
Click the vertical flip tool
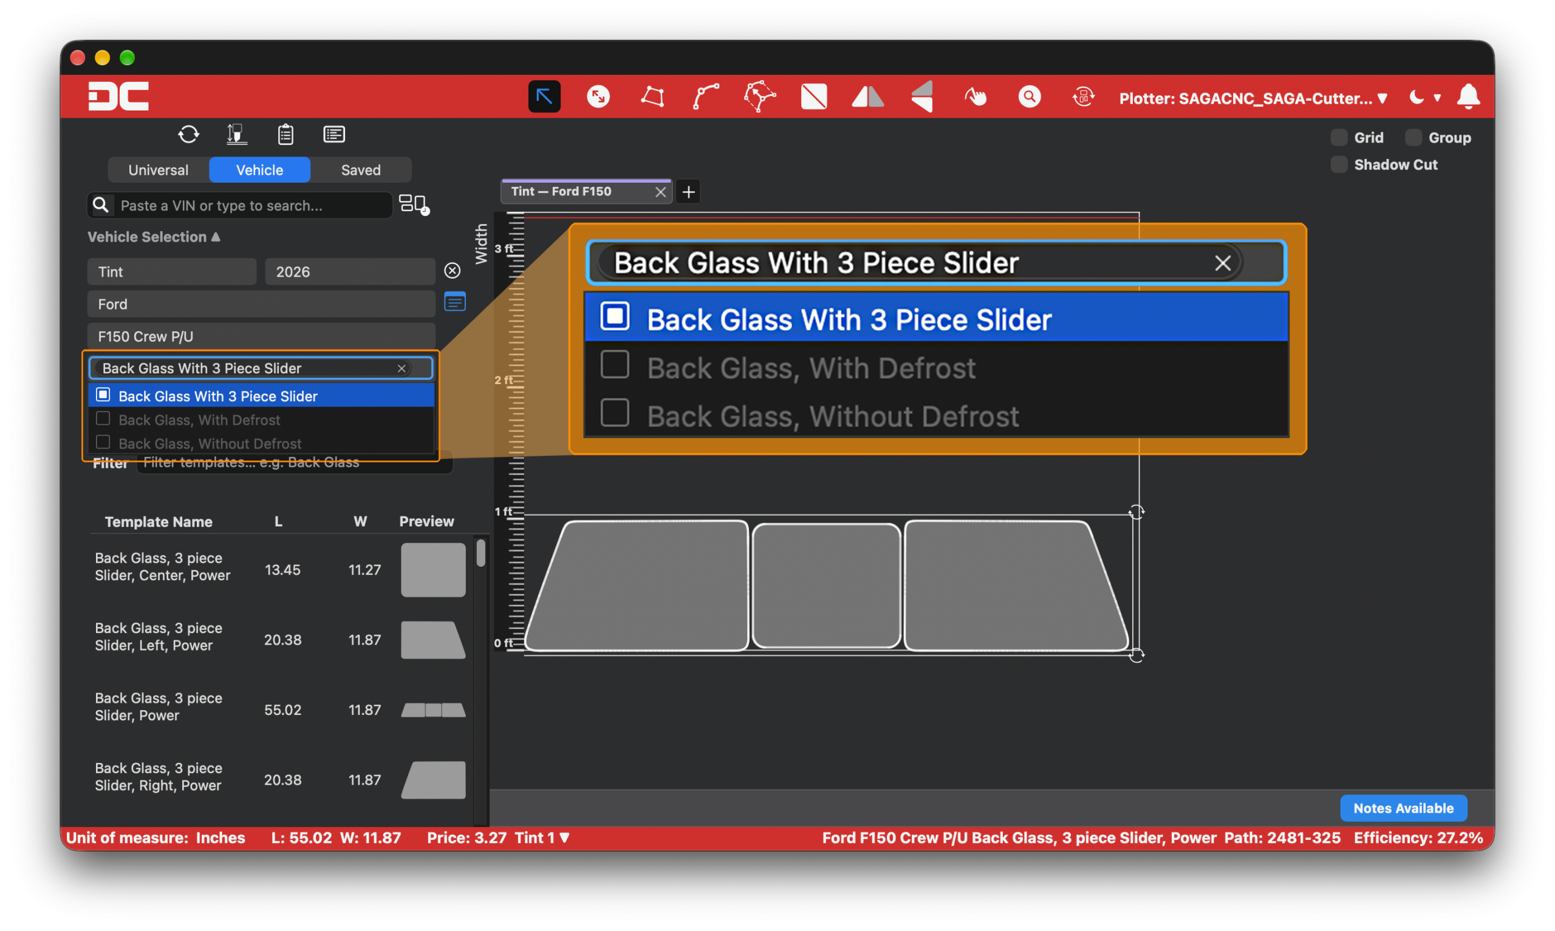pyautogui.click(x=921, y=96)
